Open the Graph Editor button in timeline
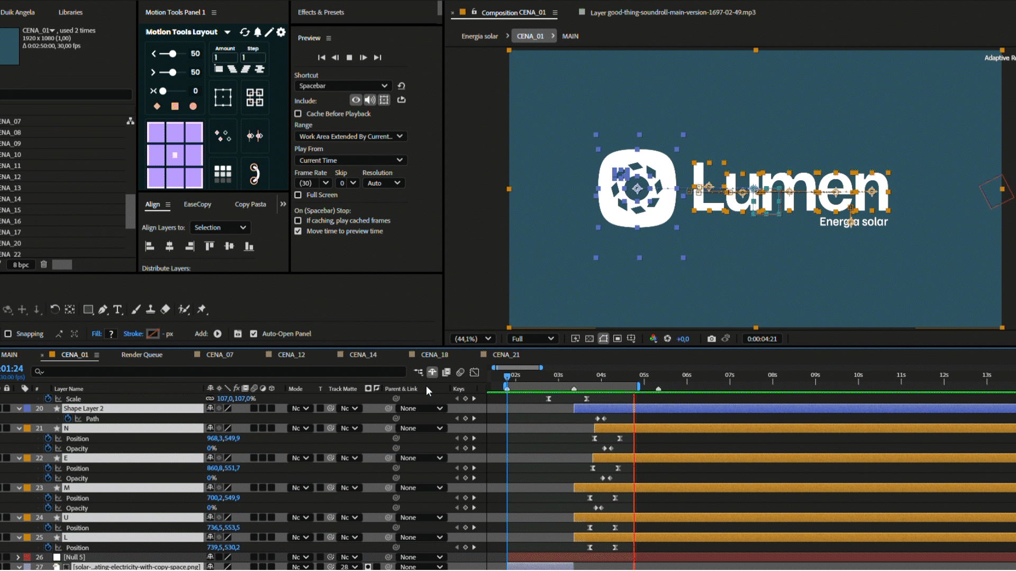 (x=475, y=372)
